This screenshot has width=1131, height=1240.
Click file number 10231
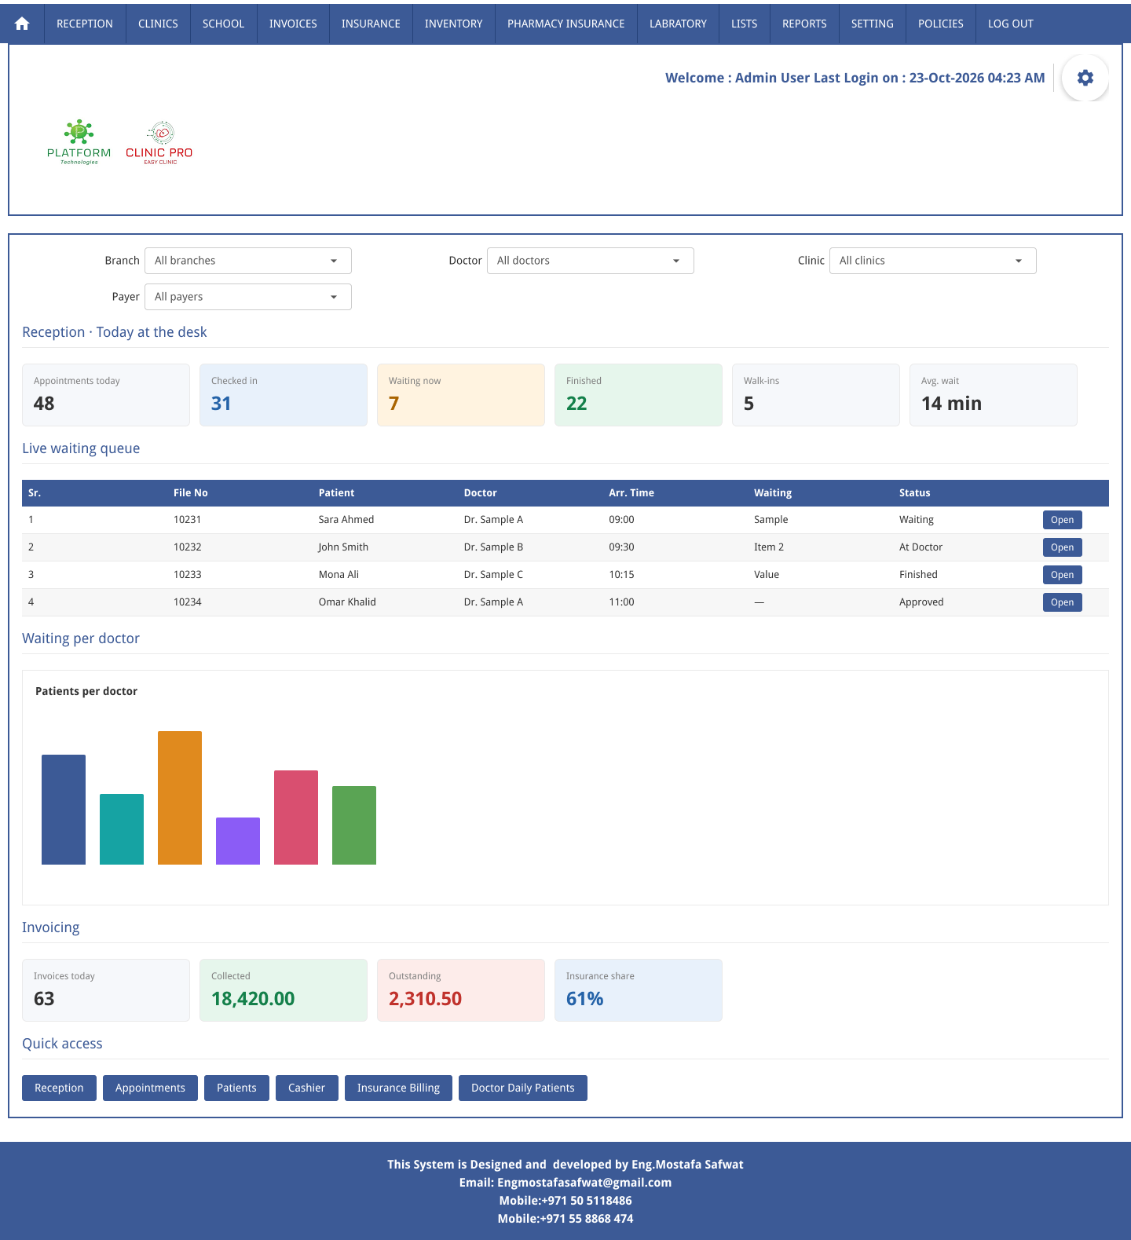(x=188, y=520)
